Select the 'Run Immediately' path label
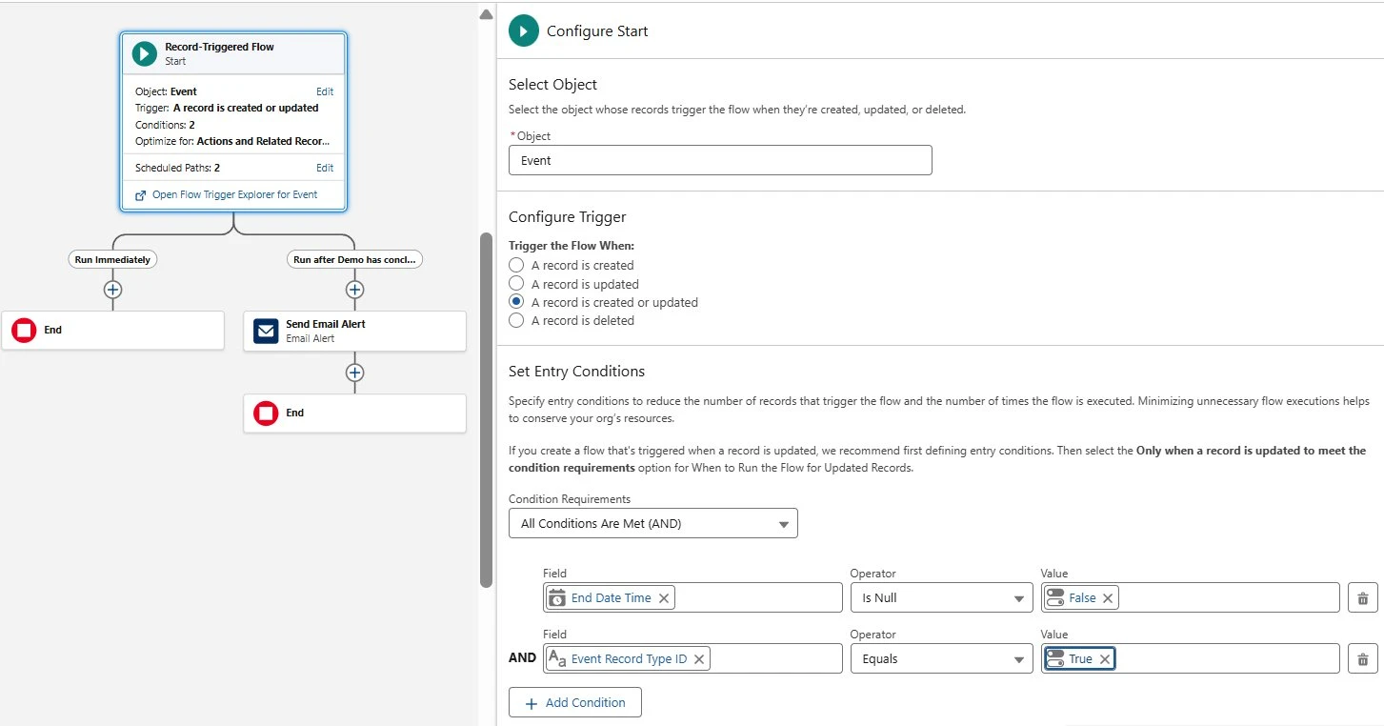Image resolution: width=1384 pixels, height=726 pixels. 112,259
